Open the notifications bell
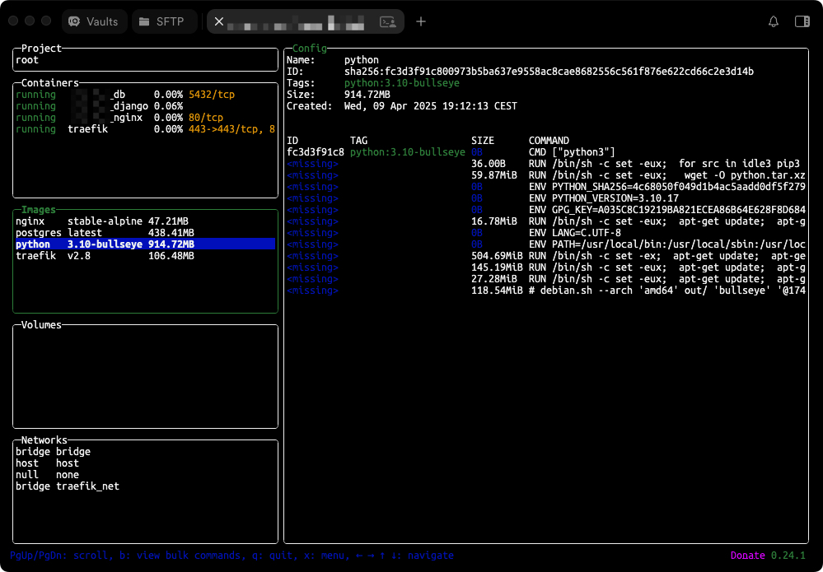The height and width of the screenshot is (572, 823). point(774,21)
